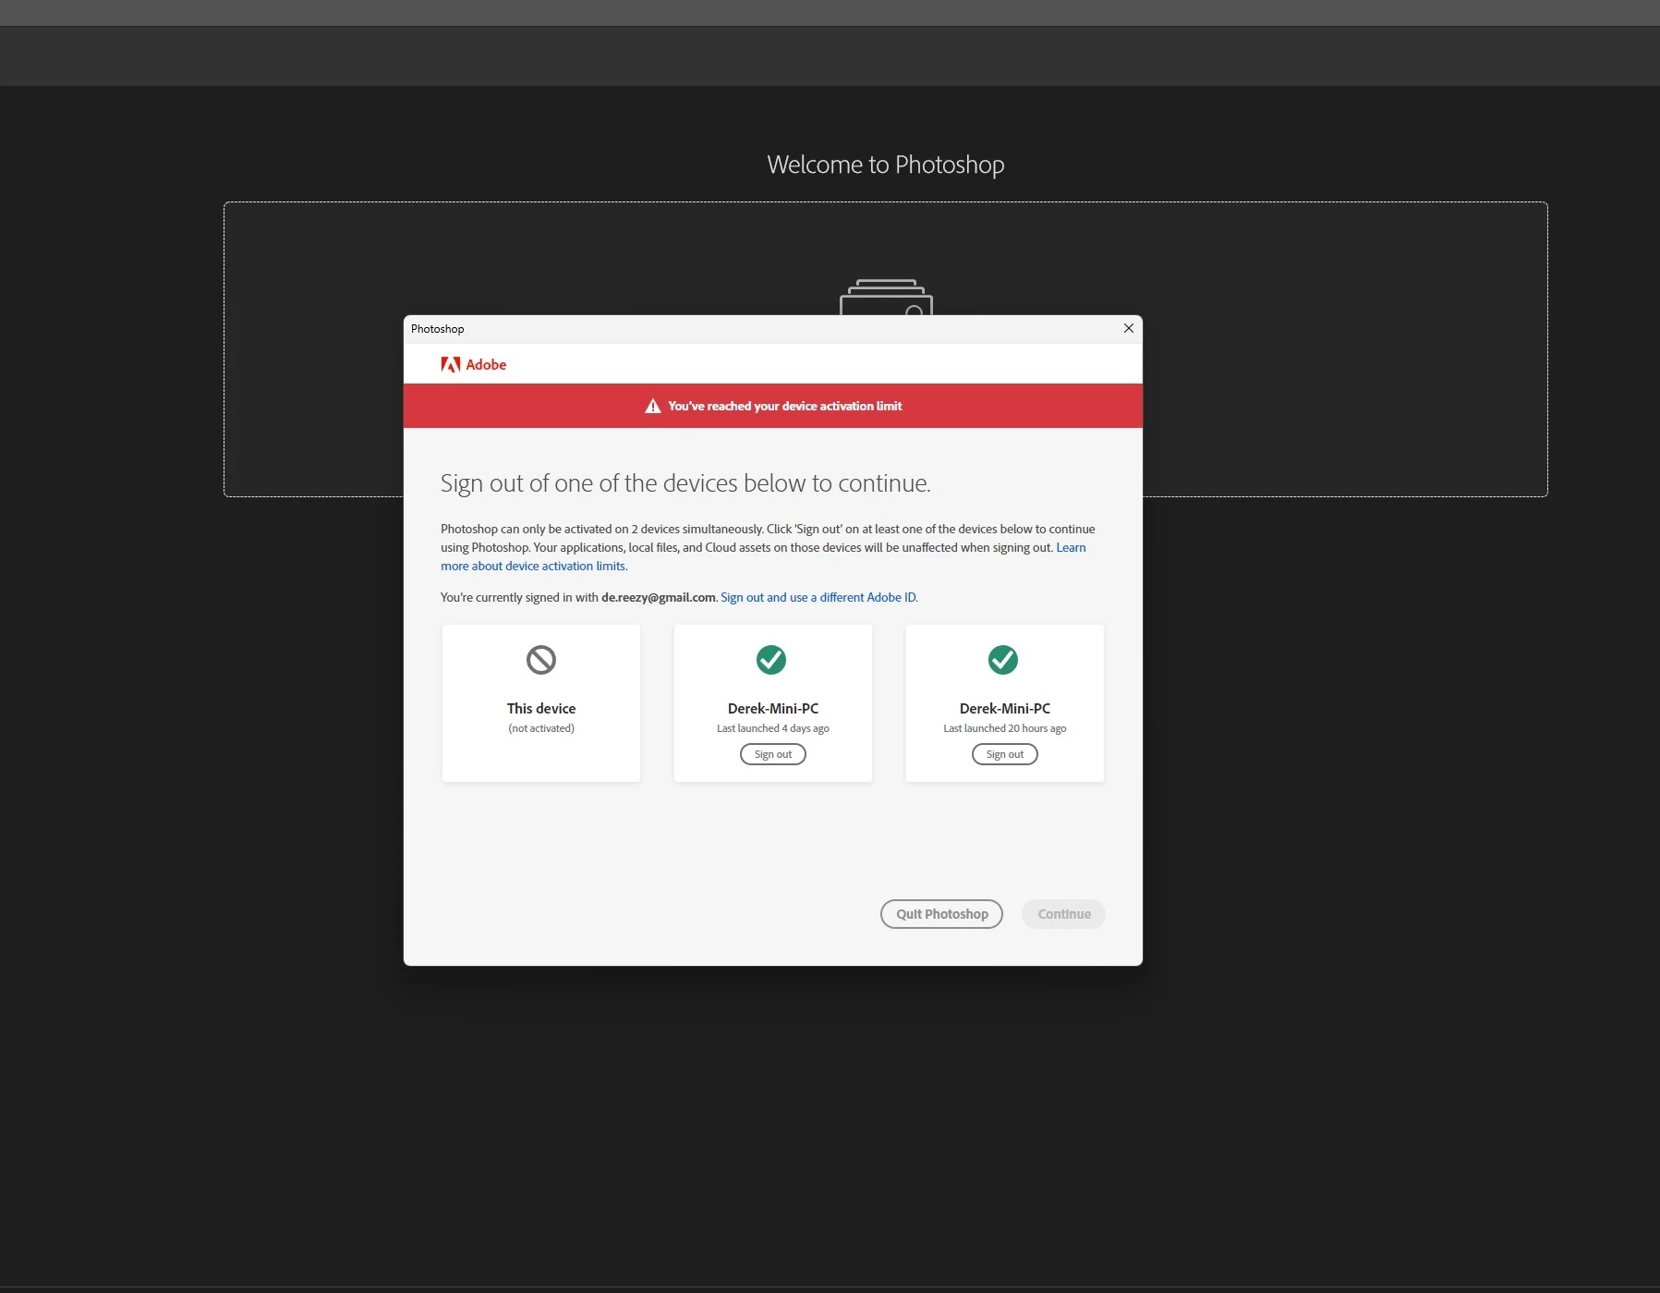Click the image stack icon in the Welcome drop area
This screenshot has height=1293, width=1660.
(886, 297)
